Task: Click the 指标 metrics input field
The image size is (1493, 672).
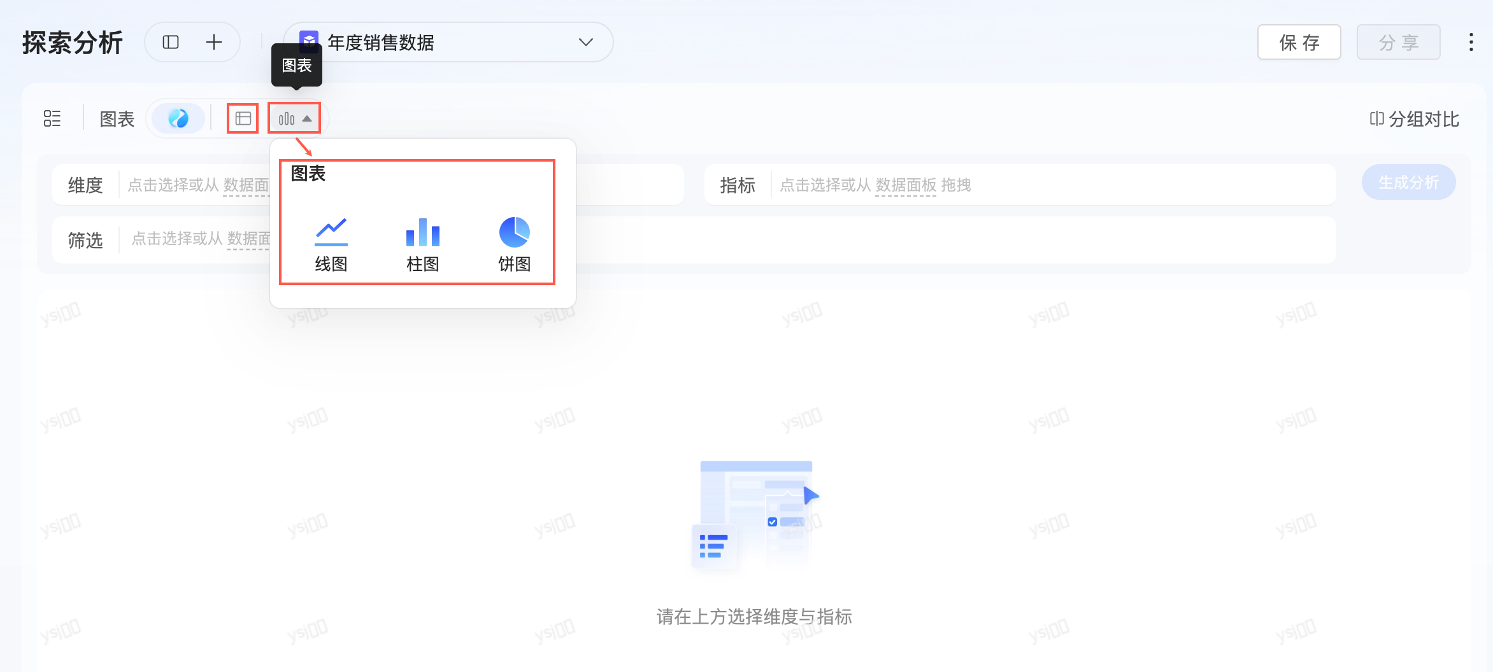Action: (x=1020, y=185)
